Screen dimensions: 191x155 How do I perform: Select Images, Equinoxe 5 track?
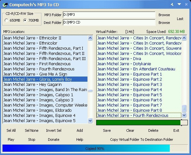click(x=45, y=121)
